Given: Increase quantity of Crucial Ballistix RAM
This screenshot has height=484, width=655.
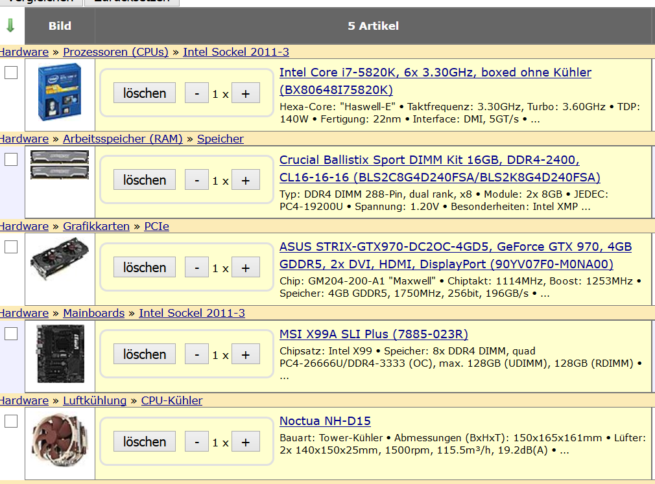Looking at the screenshot, I should (246, 180).
